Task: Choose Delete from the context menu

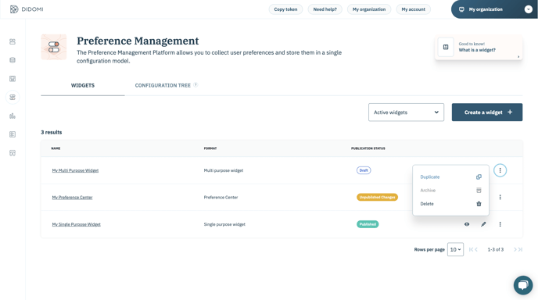Action: point(450,204)
